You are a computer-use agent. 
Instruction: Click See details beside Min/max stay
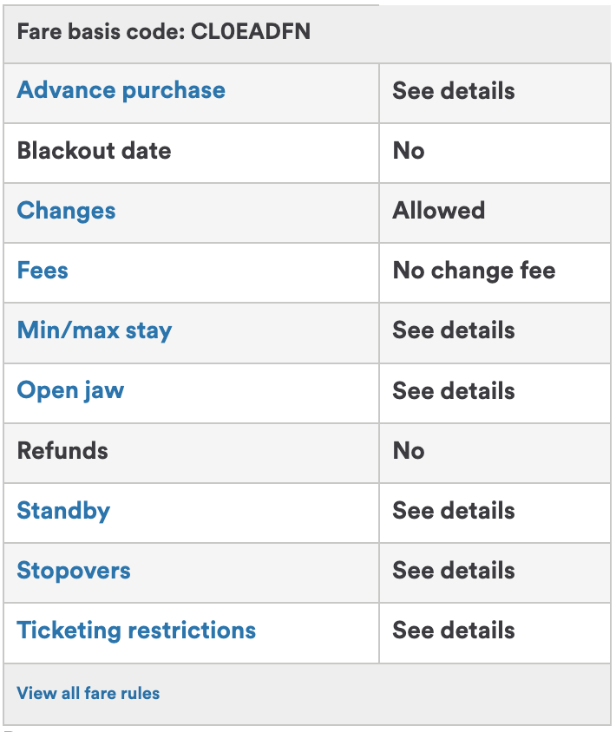[453, 330]
